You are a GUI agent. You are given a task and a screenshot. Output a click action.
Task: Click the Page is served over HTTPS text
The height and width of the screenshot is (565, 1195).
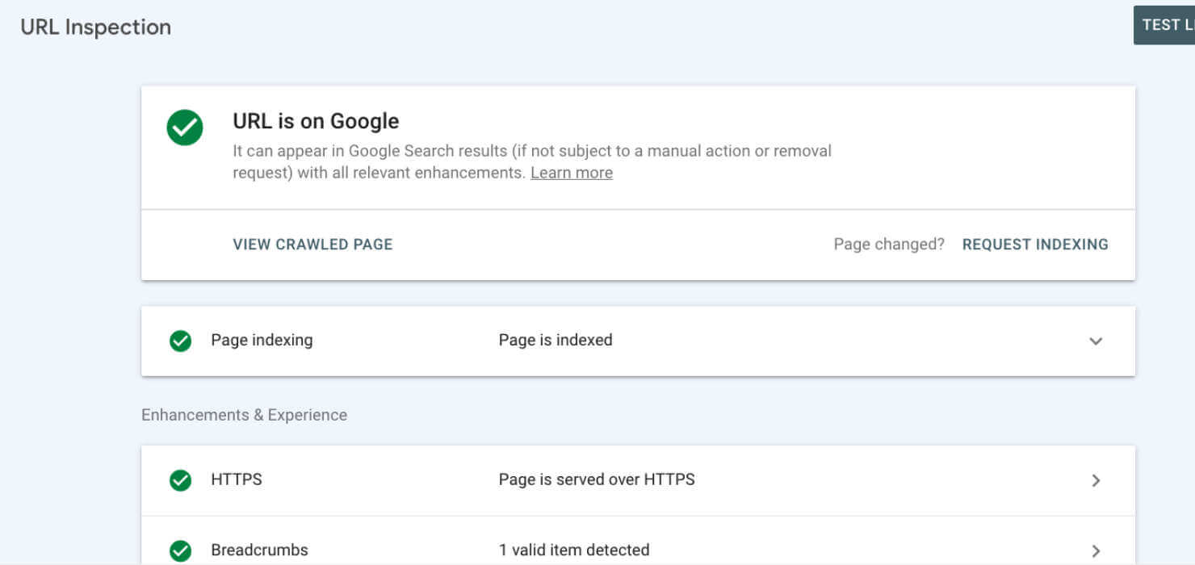(596, 479)
